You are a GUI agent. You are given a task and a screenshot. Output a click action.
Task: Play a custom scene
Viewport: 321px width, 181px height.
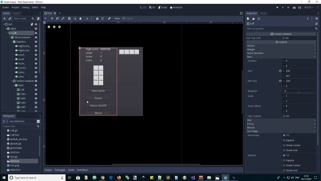(299, 8)
